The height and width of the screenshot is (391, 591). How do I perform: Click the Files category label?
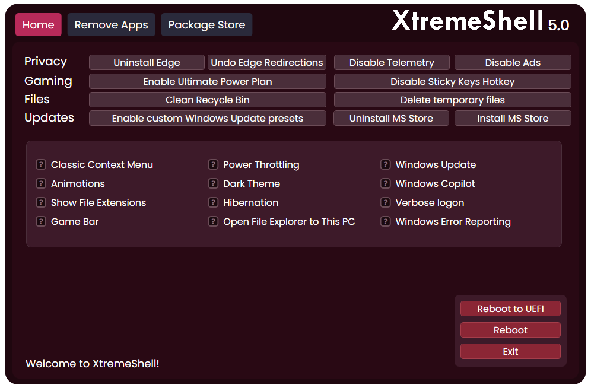point(37,99)
